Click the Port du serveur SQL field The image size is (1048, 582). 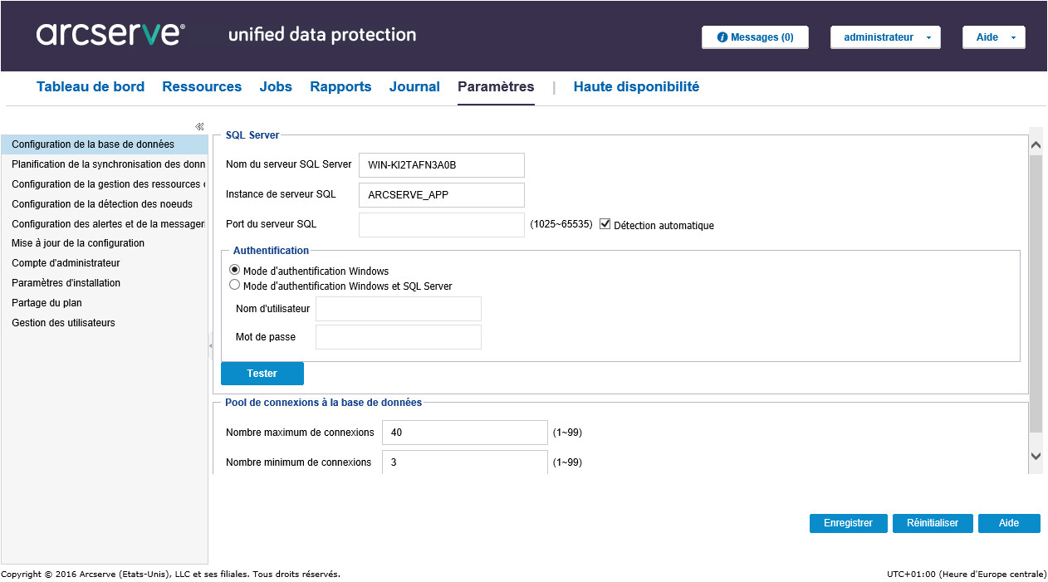(x=441, y=224)
